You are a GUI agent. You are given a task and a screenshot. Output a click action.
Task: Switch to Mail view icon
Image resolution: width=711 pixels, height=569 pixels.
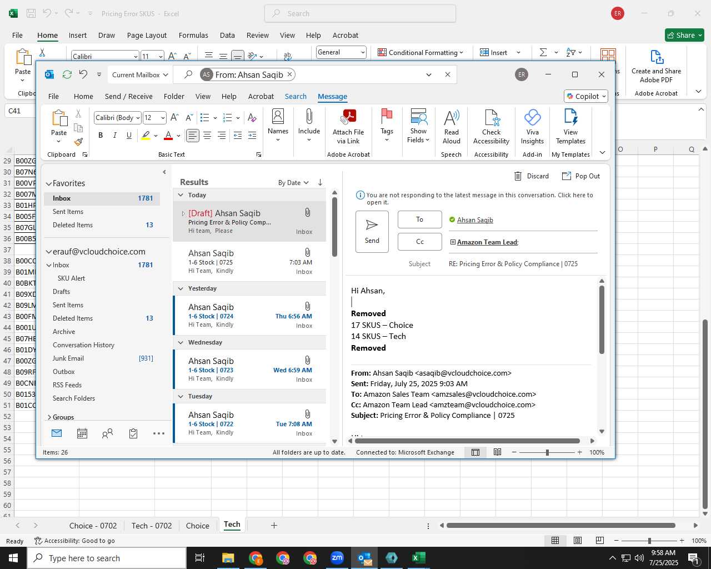[x=57, y=433]
